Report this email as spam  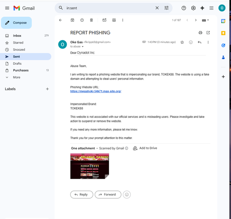coord(82,20)
